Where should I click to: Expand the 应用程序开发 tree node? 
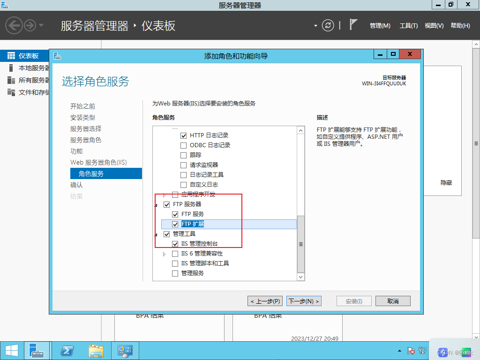[165, 195]
